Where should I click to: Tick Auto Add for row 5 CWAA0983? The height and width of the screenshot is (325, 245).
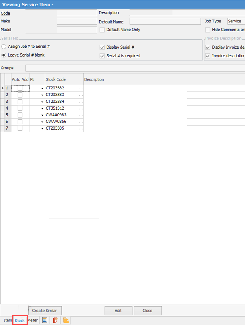tap(20, 115)
